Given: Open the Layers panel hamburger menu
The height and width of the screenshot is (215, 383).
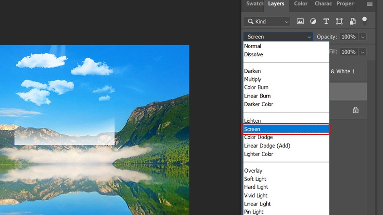Looking at the screenshot, I should (x=370, y=4).
